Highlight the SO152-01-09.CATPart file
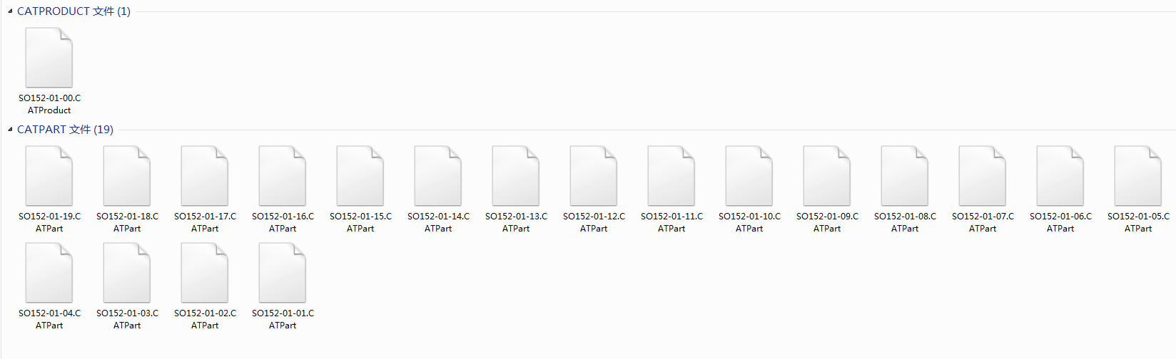 827,176
